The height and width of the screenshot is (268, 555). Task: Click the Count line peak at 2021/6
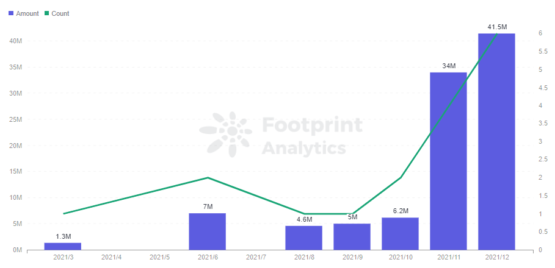(208, 178)
